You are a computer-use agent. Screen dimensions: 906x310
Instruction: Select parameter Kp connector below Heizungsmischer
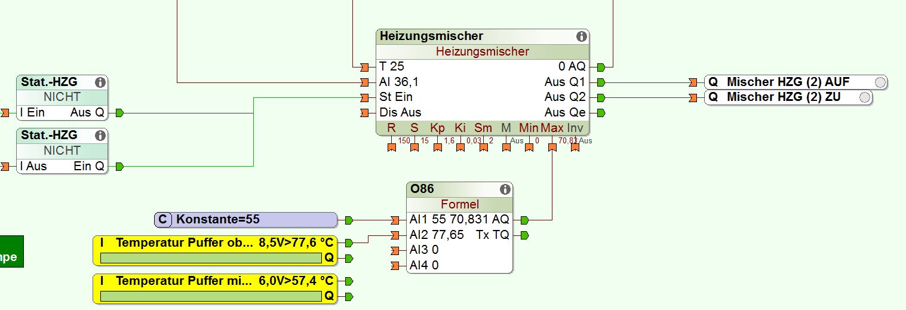coord(438,148)
